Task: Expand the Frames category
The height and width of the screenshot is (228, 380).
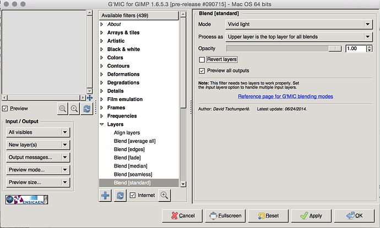Action: point(102,108)
